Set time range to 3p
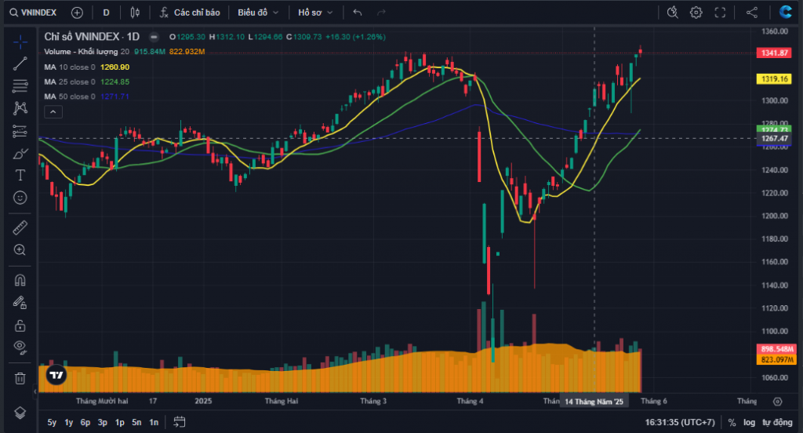Image resolution: width=803 pixels, height=433 pixels. (x=103, y=423)
